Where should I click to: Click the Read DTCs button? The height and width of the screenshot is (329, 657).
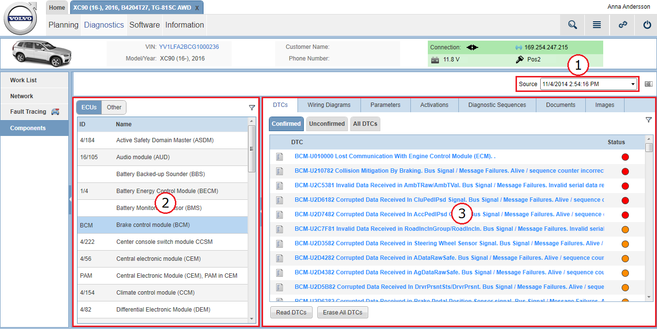[x=291, y=313]
